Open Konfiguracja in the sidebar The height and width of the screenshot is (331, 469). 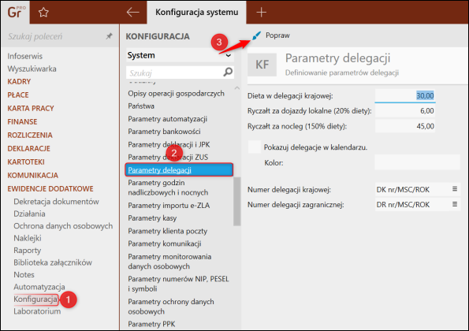[35, 299]
